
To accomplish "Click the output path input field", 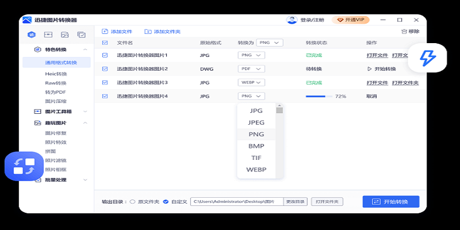I will 237,202.
